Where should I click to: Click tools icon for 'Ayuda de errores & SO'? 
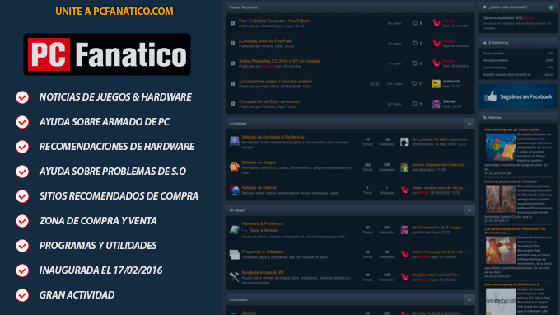(x=234, y=277)
